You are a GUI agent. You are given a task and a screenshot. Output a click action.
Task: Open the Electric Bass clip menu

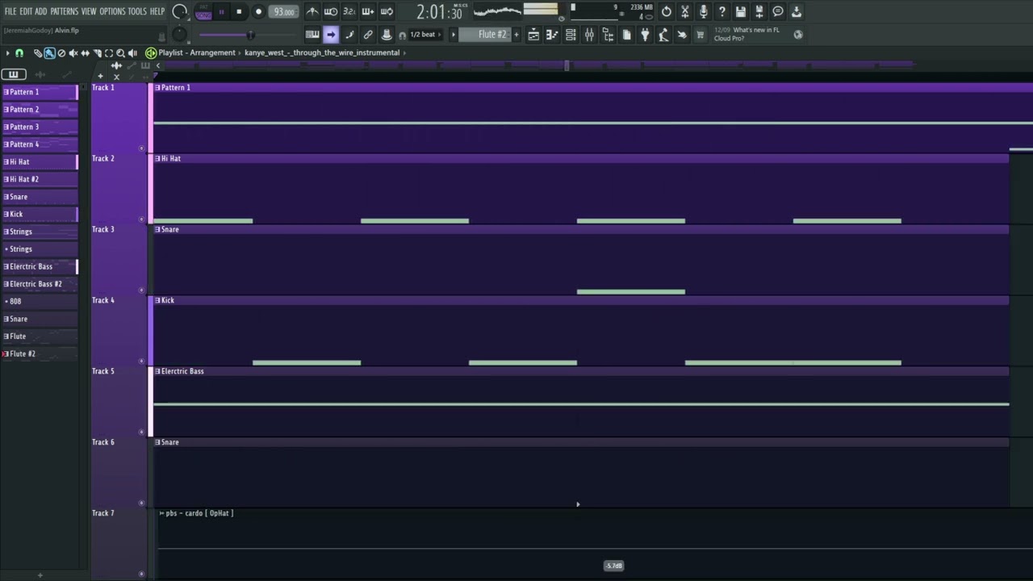pos(157,371)
